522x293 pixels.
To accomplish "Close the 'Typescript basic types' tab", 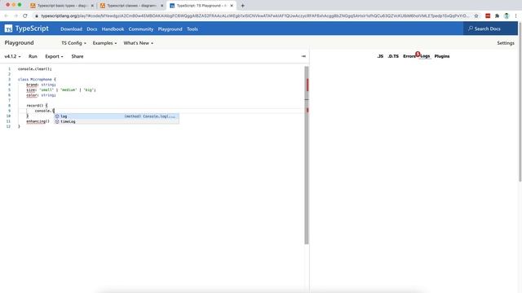I will [92, 6].
